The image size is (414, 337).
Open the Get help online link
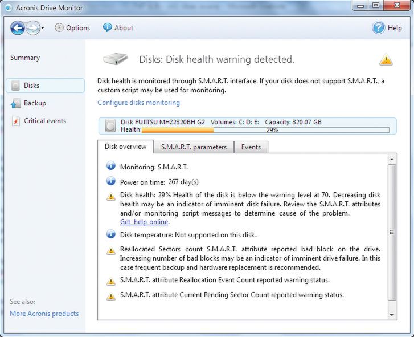tap(144, 222)
